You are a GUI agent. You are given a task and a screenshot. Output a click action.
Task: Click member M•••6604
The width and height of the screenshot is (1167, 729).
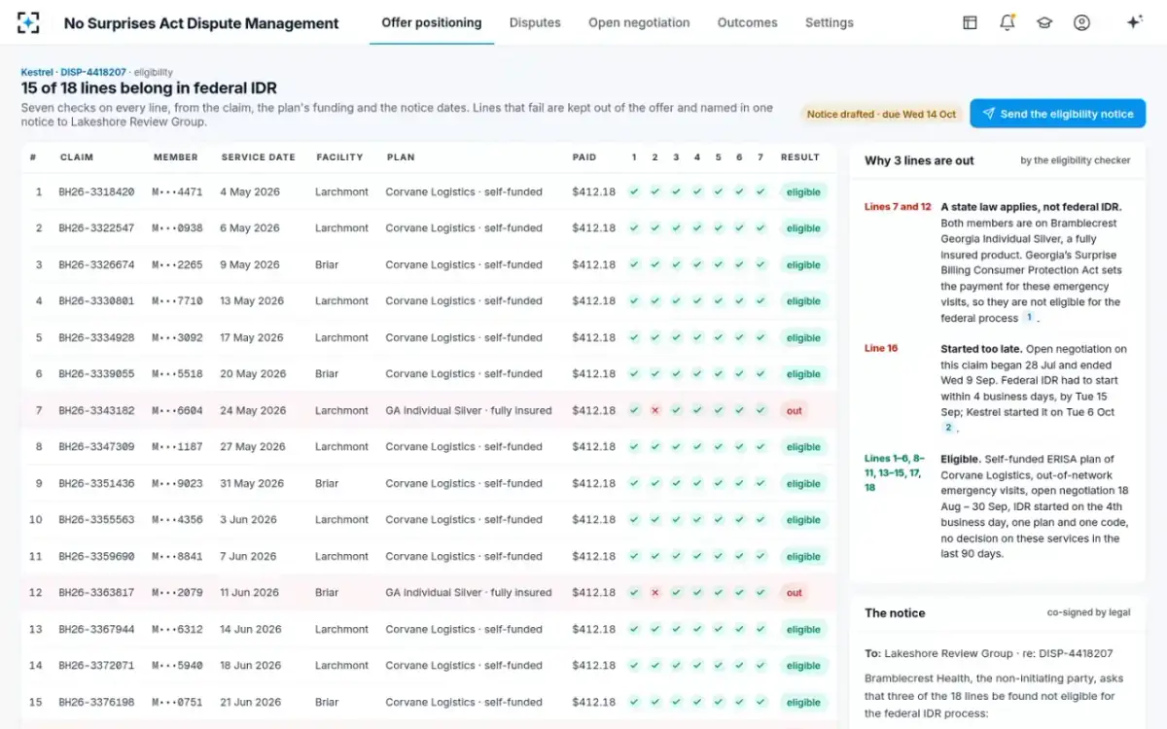(x=177, y=410)
